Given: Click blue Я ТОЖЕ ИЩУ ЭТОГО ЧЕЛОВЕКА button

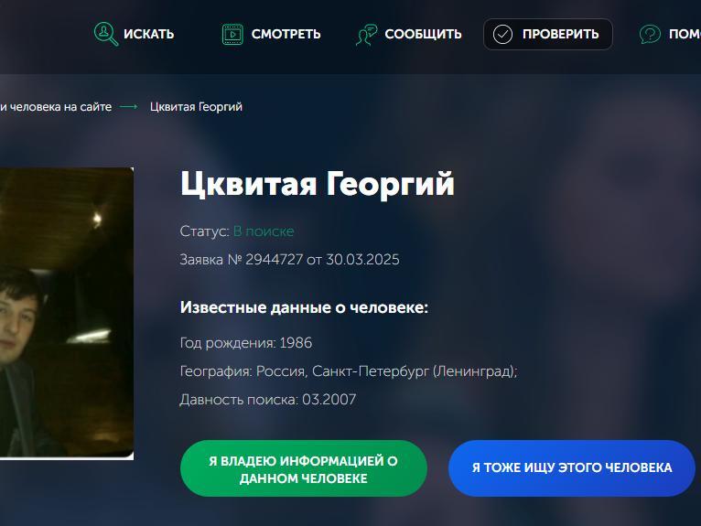Looking at the screenshot, I should pyautogui.click(x=572, y=468).
